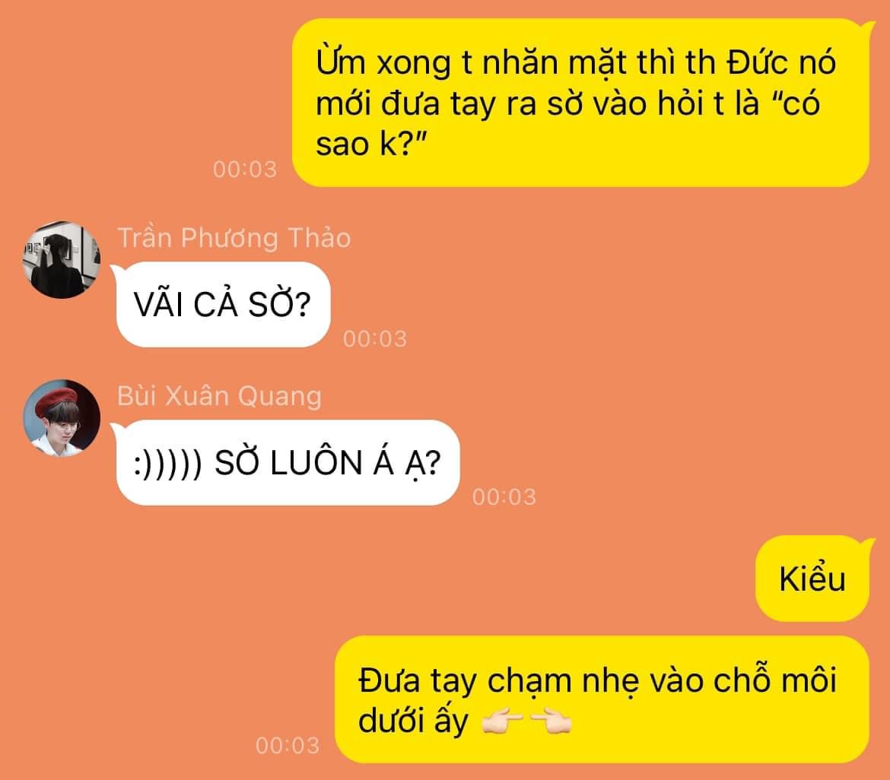Select the 'VÃI CẢ SỜ?' message bubble
Screen dimensions: 890x780
223,305
